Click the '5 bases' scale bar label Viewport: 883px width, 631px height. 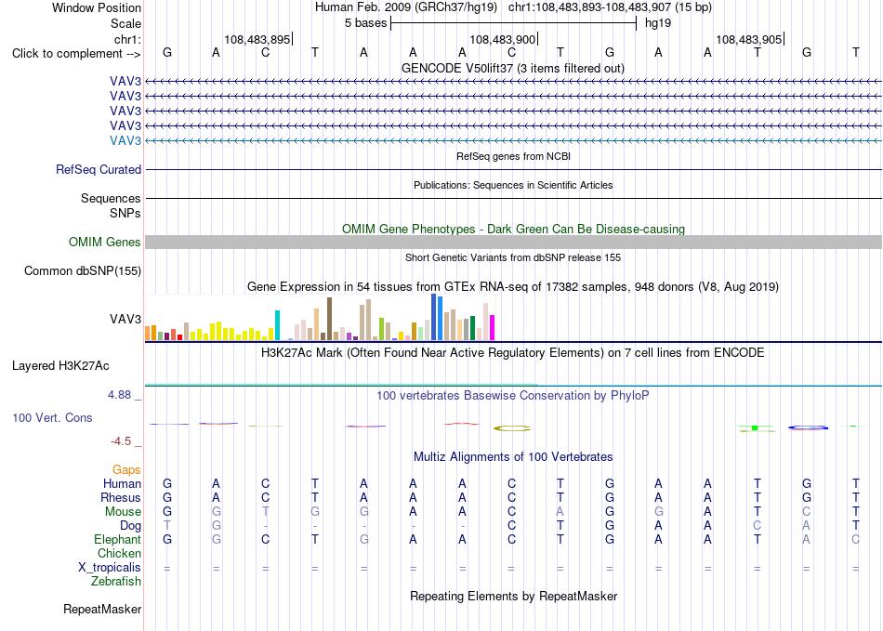tap(366, 23)
